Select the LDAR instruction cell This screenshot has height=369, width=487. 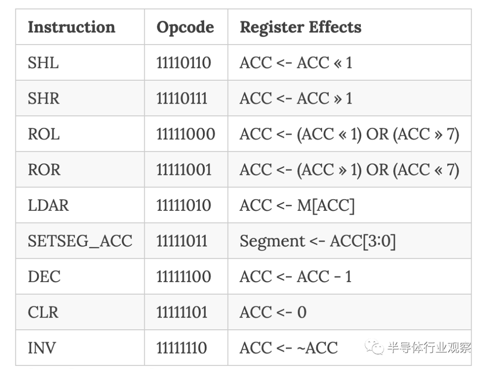pos(48,205)
